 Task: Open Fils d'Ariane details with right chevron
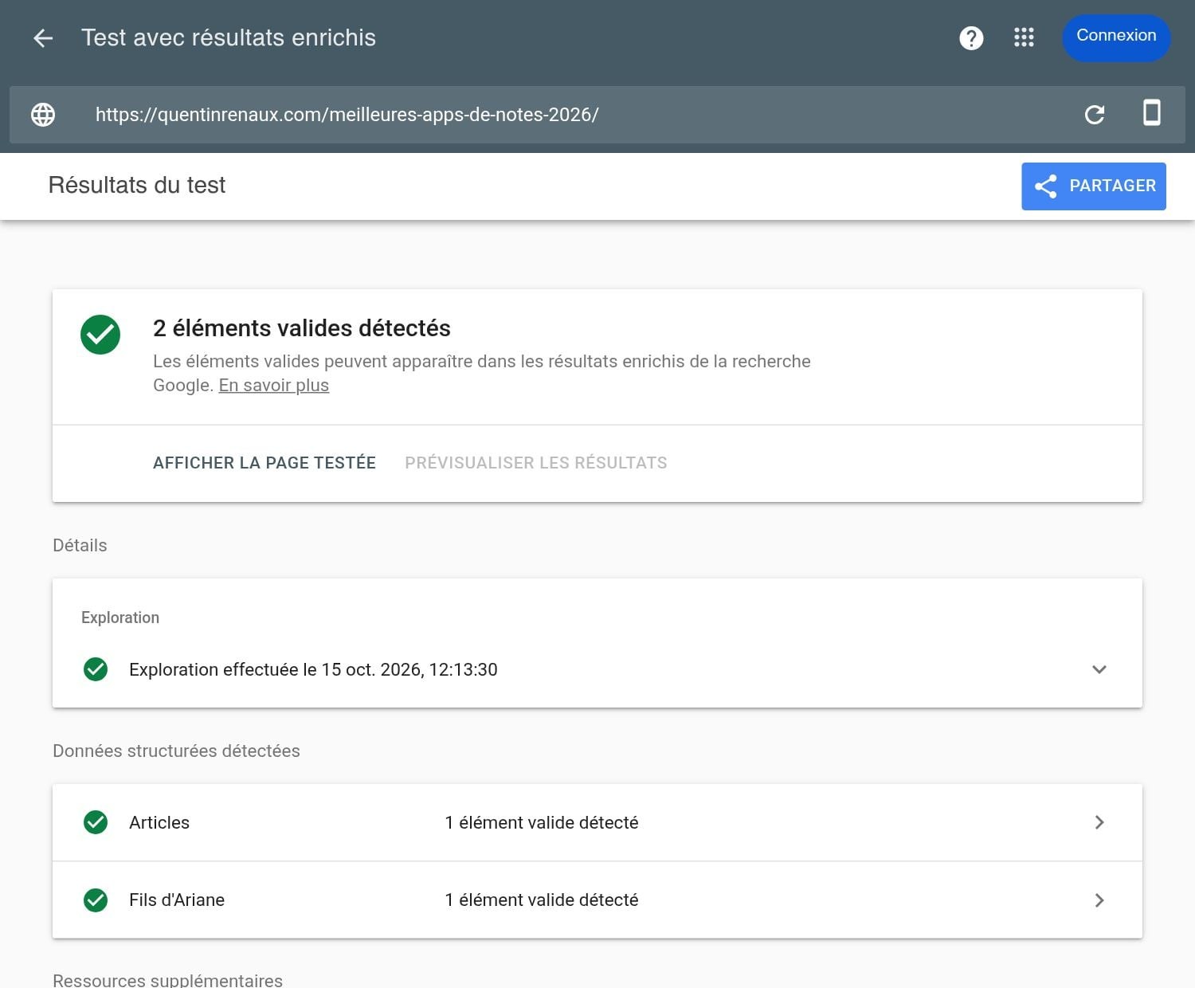coord(1099,900)
